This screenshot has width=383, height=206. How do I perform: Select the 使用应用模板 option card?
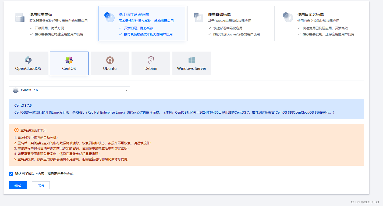pyautogui.click(x=52, y=24)
